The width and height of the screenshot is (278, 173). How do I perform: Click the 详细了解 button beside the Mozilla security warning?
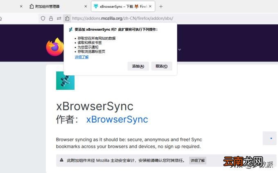click(197, 160)
